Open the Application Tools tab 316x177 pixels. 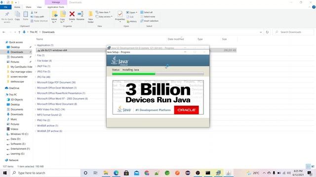56,7
